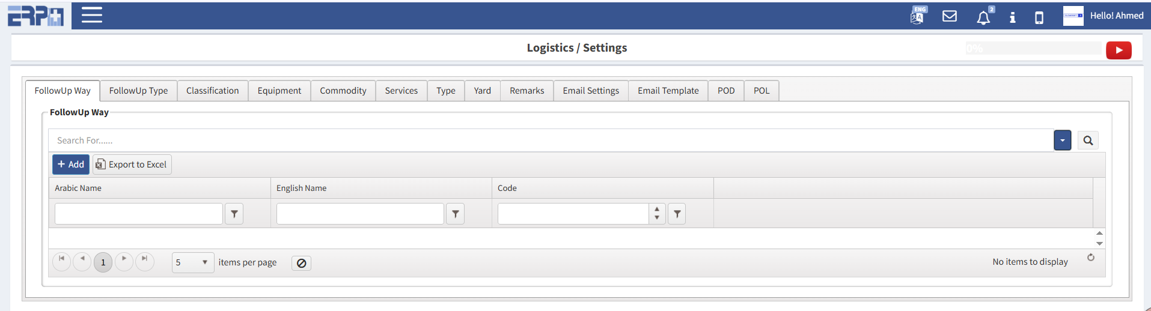Image resolution: width=1151 pixels, height=311 pixels.
Task: Clear filters using the cancel button
Action: (301, 263)
